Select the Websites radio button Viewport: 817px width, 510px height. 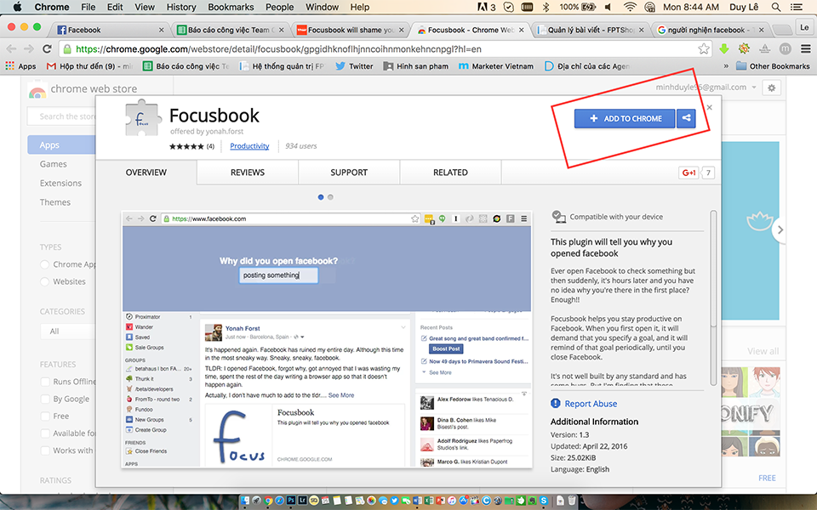[45, 281]
